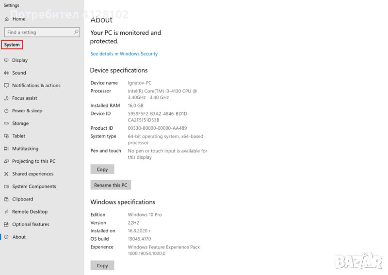Click the search magnifier icon
Image resolution: width=388 pixels, height=275 pixels.
click(76, 32)
